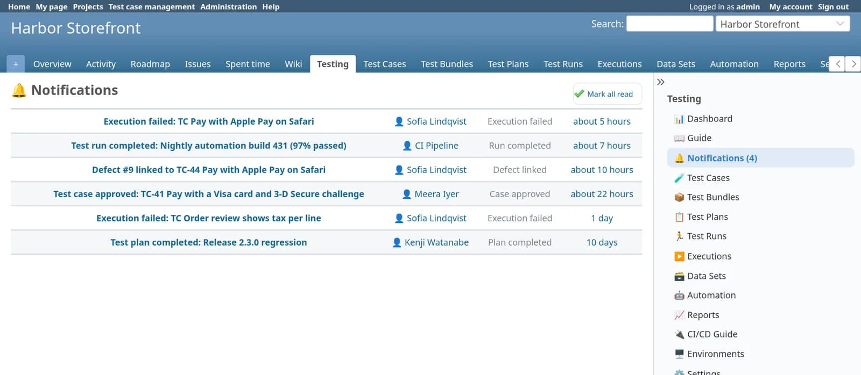Viewport: 861px width, 375px height.
Task: Go to the Executions tab
Action: (619, 64)
